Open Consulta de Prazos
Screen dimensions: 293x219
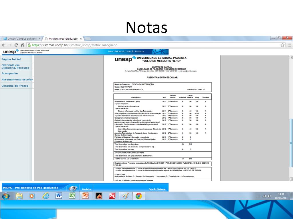(x=15, y=86)
